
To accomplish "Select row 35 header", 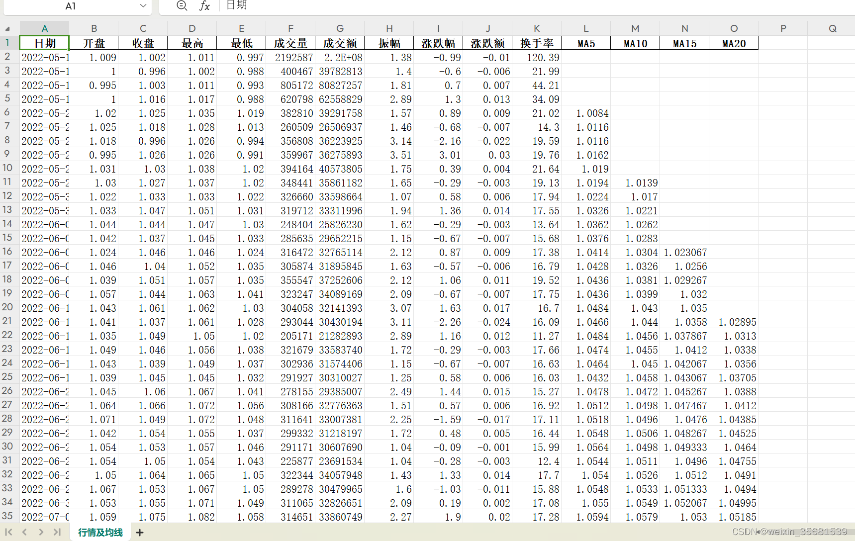I will [7, 517].
